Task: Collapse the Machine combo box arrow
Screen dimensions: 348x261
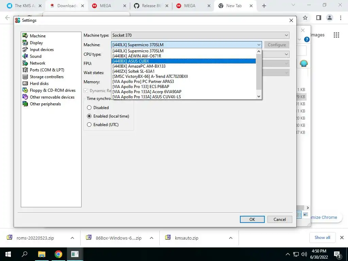Action: tap(259, 45)
